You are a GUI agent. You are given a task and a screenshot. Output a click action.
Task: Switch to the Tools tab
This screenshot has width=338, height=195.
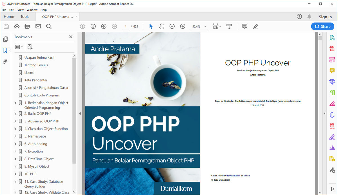click(25, 17)
